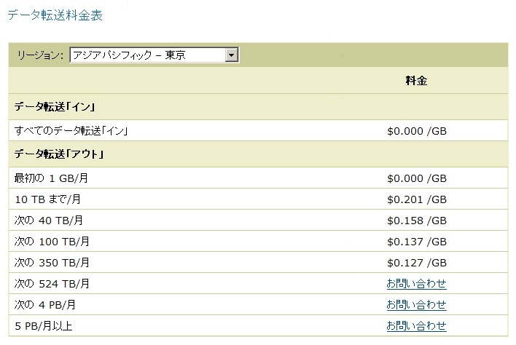The image size is (516, 345).
Task: Follow お問い合わせ link for 次の 4 PB/月
Action: point(415,304)
